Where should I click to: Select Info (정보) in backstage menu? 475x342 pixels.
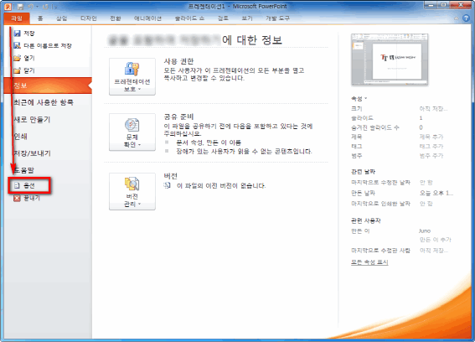tap(48, 85)
